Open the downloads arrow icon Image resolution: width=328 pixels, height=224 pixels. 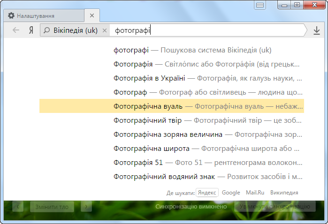[x=317, y=30]
